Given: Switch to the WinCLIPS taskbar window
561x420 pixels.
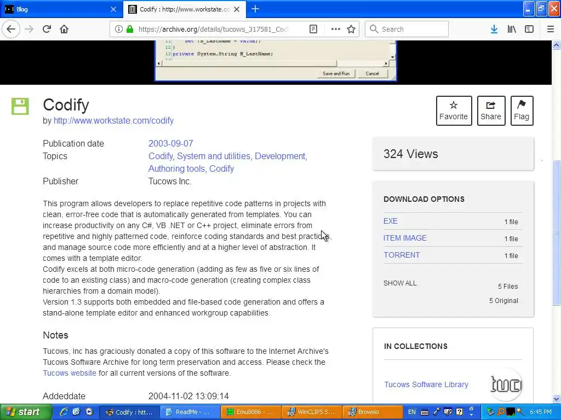Looking at the screenshot, I should coord(311,412).
